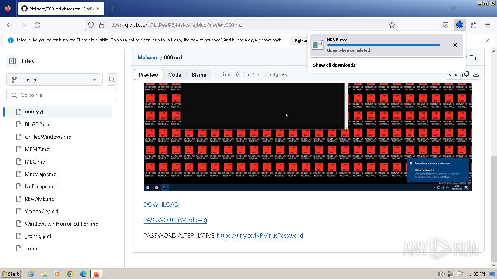Open MLG.md file
This screenshot has height=279, width=497.
[35, 162]
